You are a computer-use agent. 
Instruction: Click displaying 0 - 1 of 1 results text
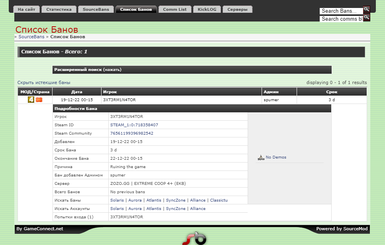(336, 82)
